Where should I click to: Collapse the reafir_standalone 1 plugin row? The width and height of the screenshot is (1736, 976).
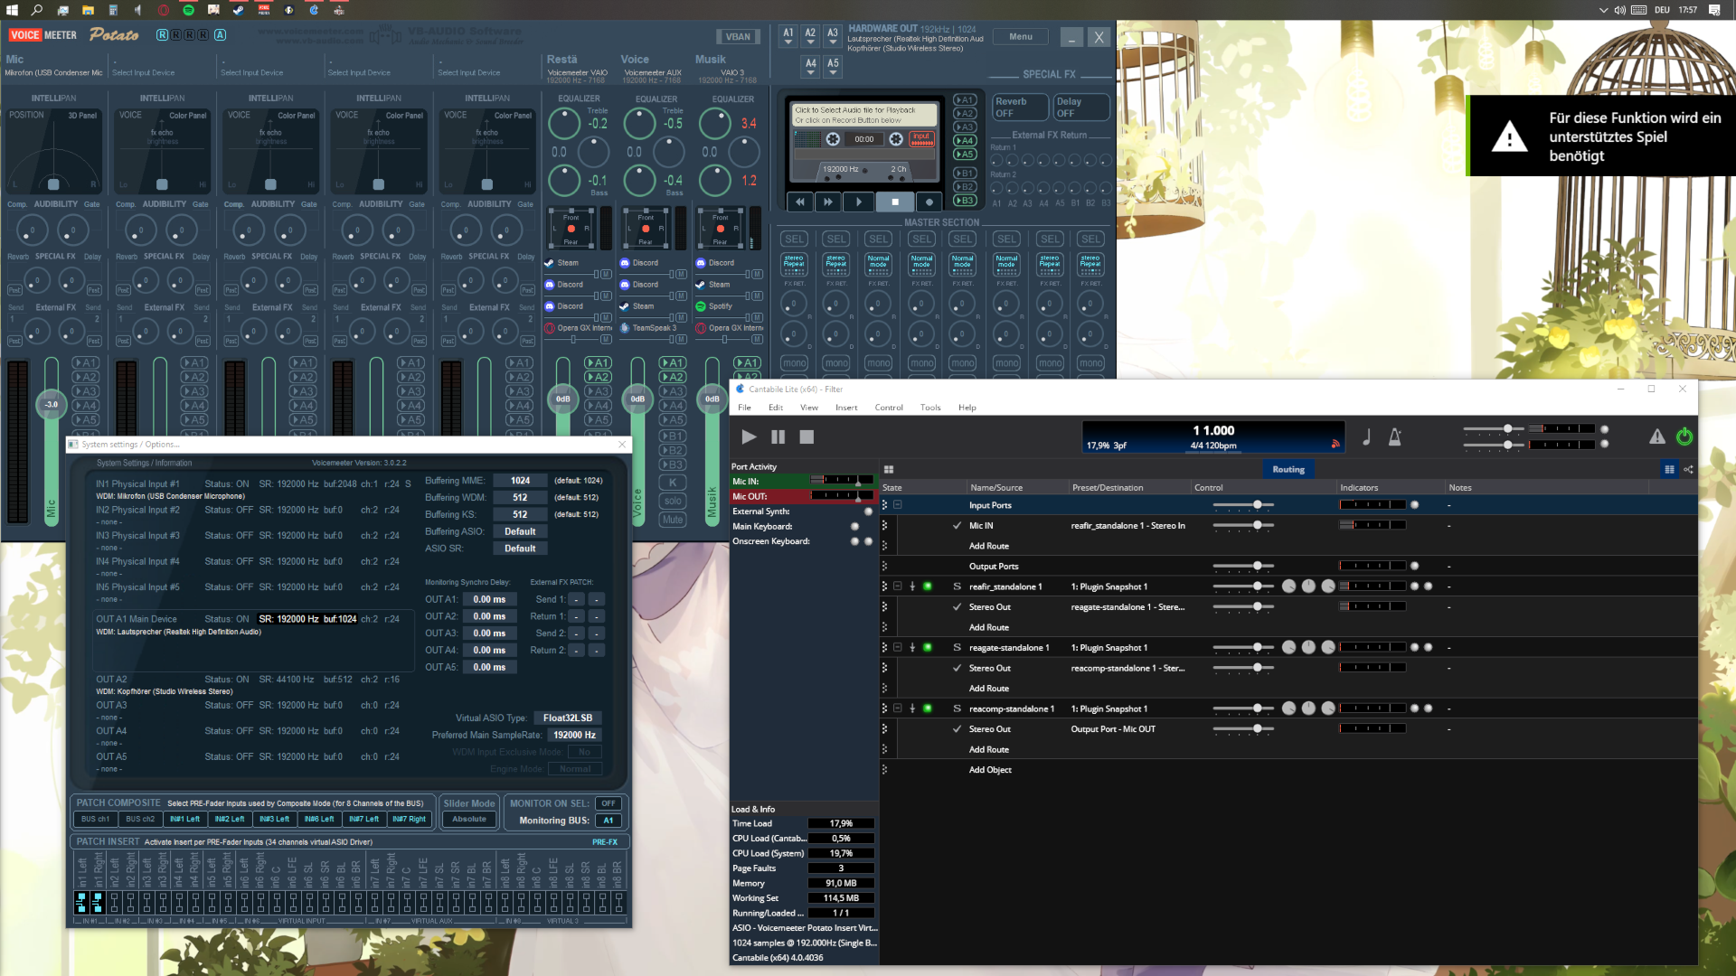(898, 587)
